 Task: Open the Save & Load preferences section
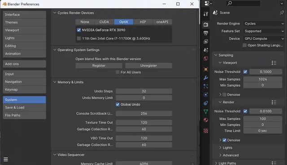24,107
